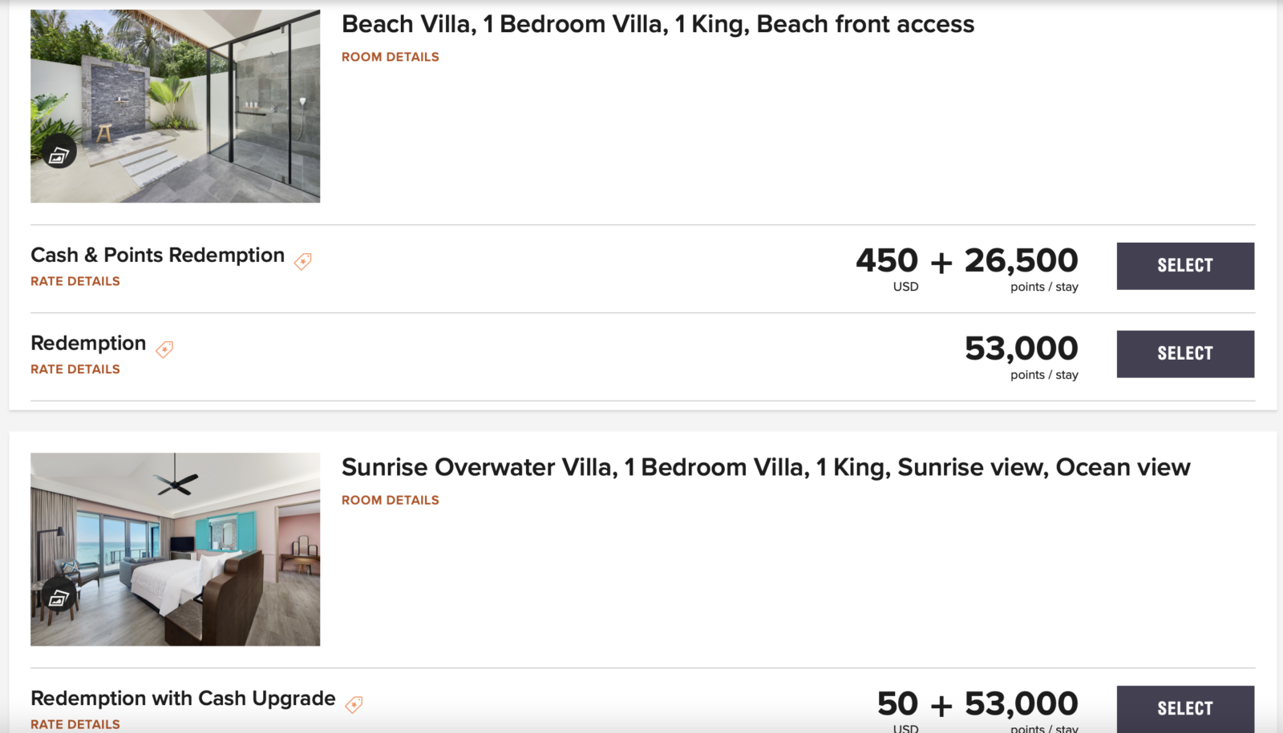The height and width of the screenshot is (733, 1283).
Task: Click the Cash & Points Redemption rate name
Action: 157,255
